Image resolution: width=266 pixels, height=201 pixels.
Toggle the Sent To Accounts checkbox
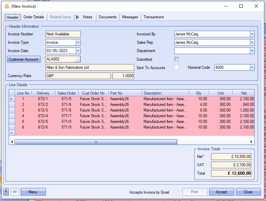(x=176, y=67)
